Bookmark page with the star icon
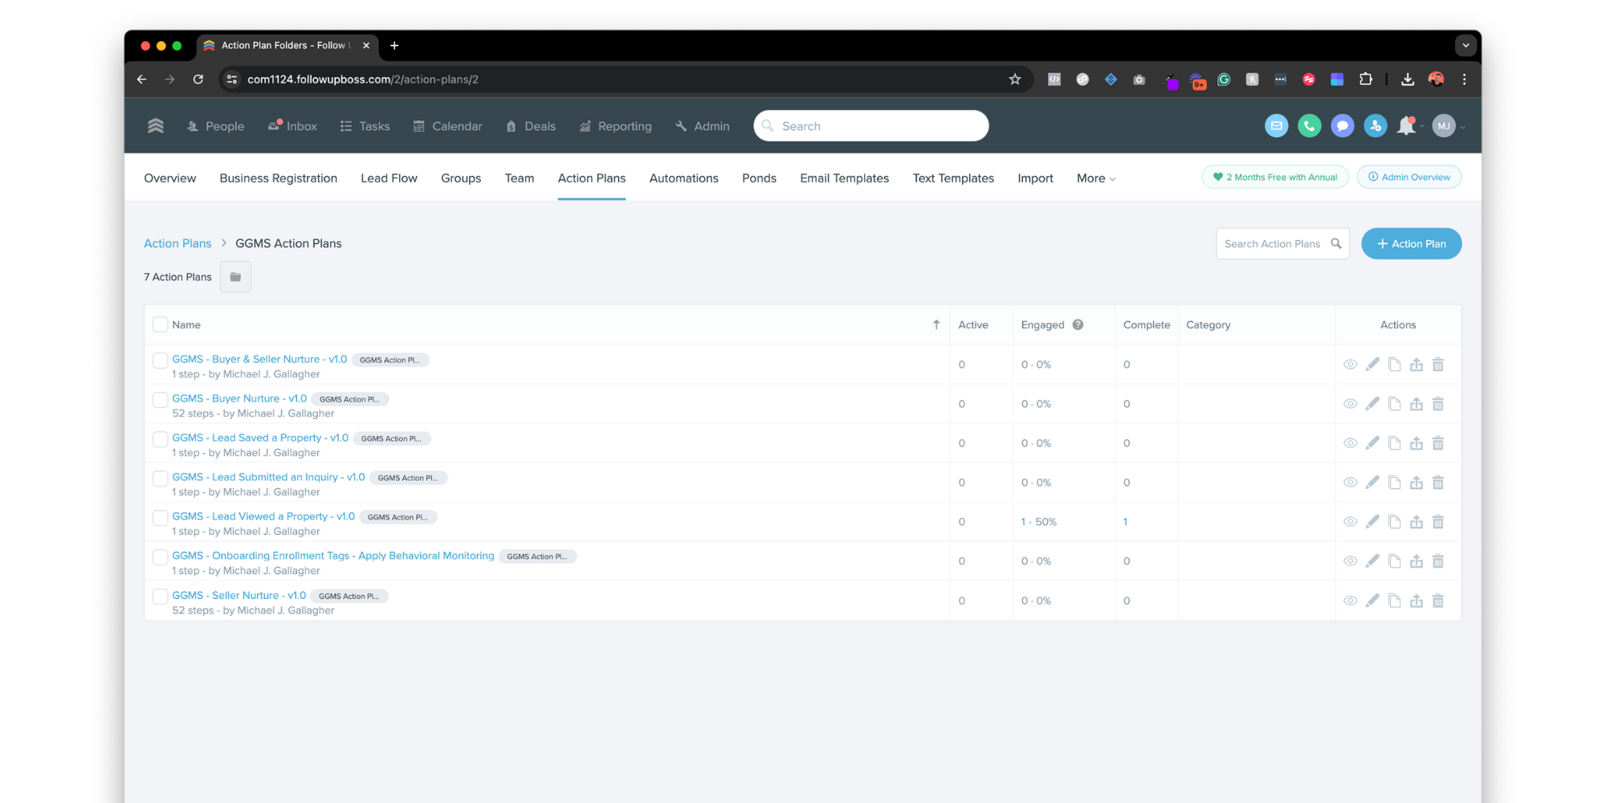This screenshot has height=803, width=1606. tap(1015, 79)
